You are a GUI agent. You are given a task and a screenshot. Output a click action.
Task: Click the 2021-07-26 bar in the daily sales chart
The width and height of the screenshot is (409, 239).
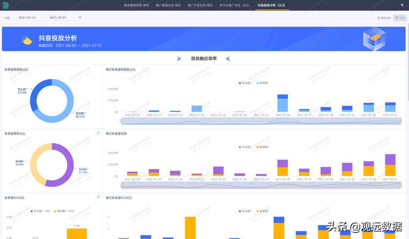pyautogui.click(x=283, y=103)
